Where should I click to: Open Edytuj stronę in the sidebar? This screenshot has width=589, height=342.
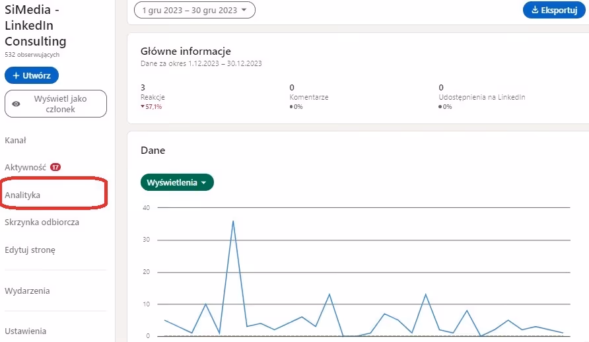pyautogui.click(x=30, y=250)
